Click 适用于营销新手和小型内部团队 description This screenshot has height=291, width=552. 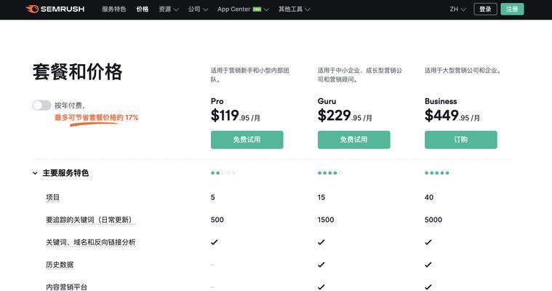250,75
